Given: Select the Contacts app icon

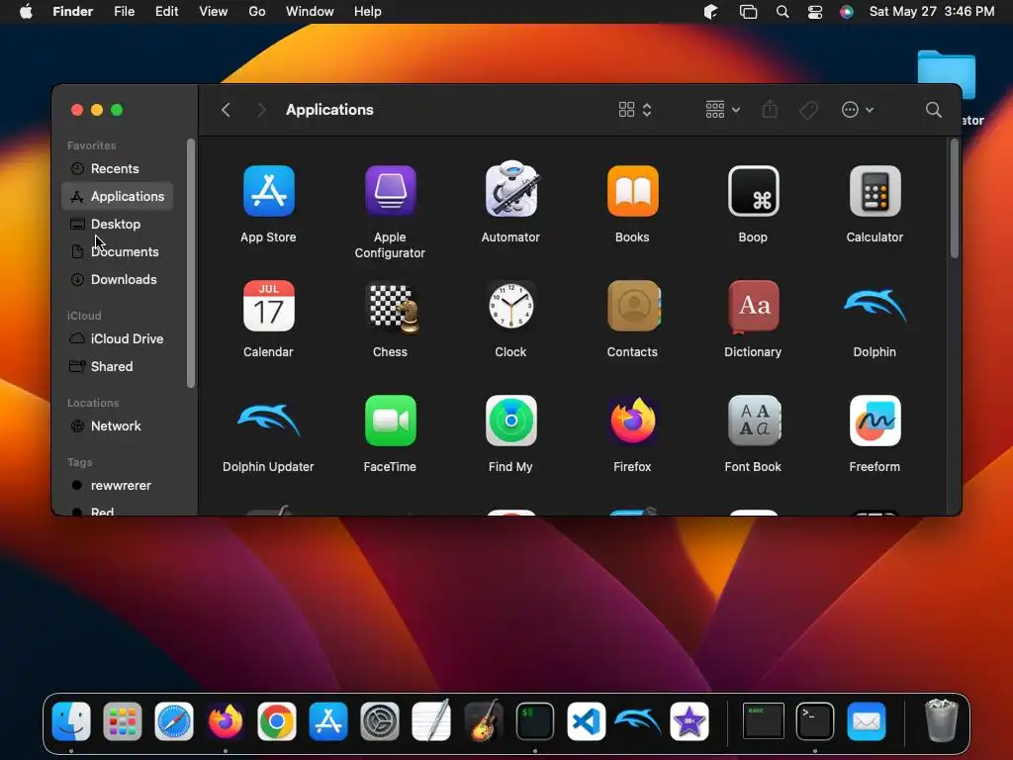Looking at the screenshot, I should pos(633,306).
